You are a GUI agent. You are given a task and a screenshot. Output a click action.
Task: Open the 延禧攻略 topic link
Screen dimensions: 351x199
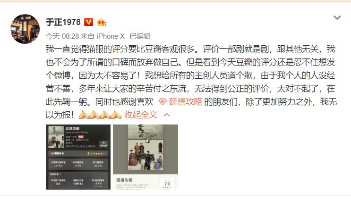click(x=185, y=102)
